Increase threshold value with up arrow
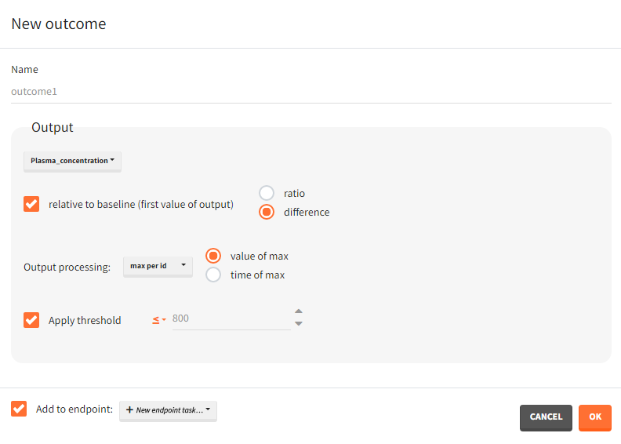The image size is (621, 444). 299,311
